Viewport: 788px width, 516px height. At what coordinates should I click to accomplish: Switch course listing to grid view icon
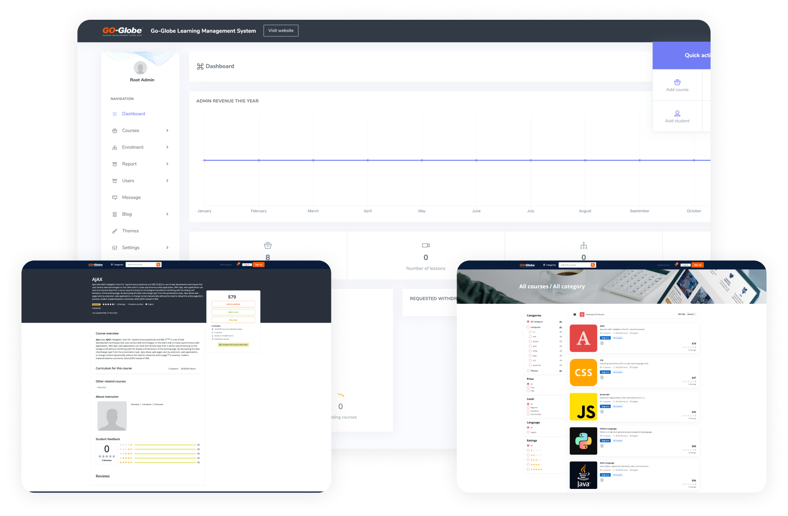coord(575,314)
